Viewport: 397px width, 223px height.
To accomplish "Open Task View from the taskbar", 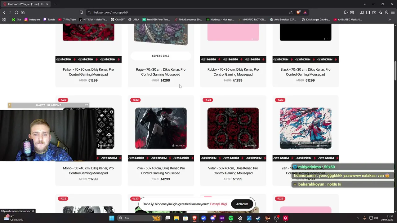I will [x=167, y=218].
